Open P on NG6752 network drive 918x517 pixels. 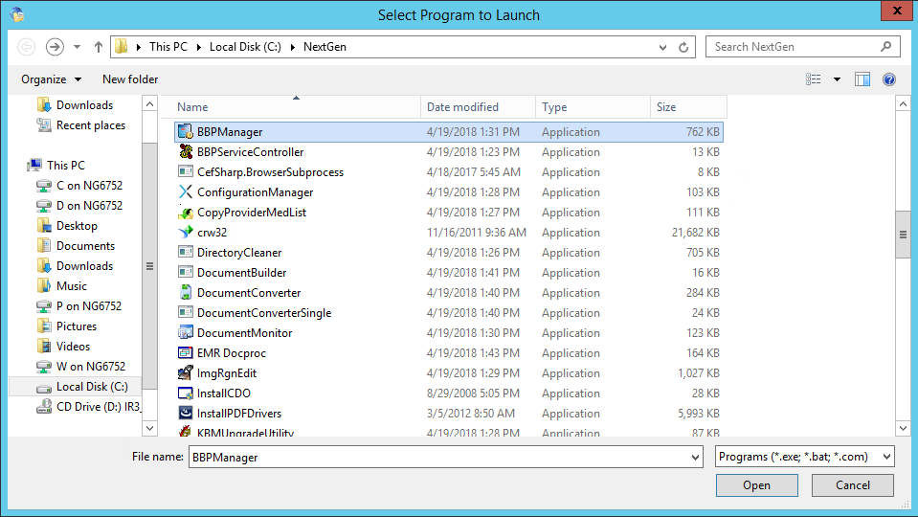(79, 305)
